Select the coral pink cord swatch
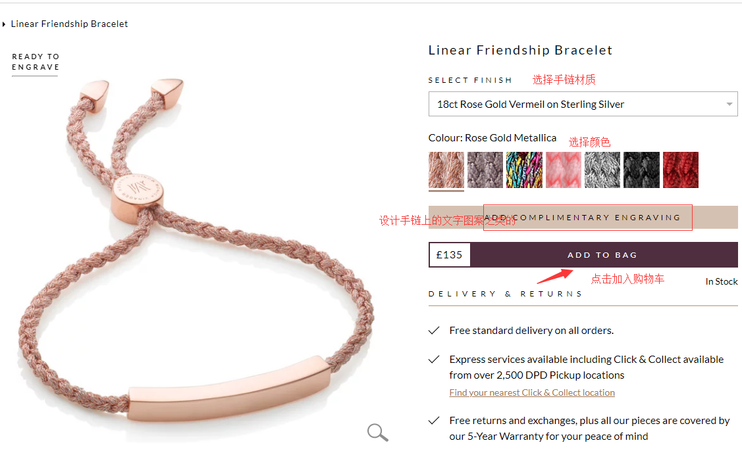 pos(563,170)
